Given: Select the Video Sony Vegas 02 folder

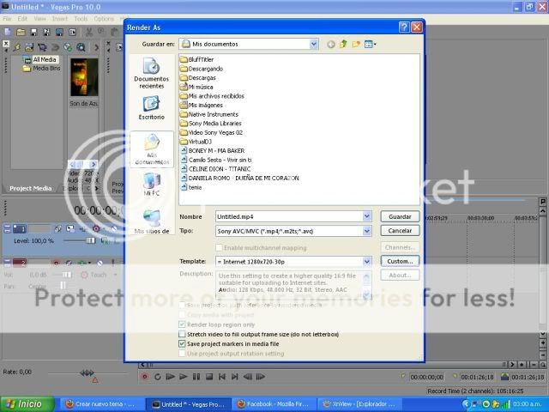Looking at the screenshot, I should pyautogui.click(x=212, y=132).
